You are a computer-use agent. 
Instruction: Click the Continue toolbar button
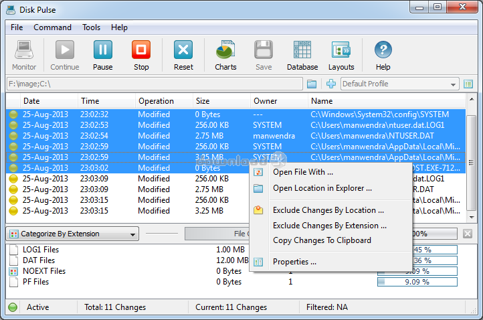pyautogui.click(x=65, y=50)
